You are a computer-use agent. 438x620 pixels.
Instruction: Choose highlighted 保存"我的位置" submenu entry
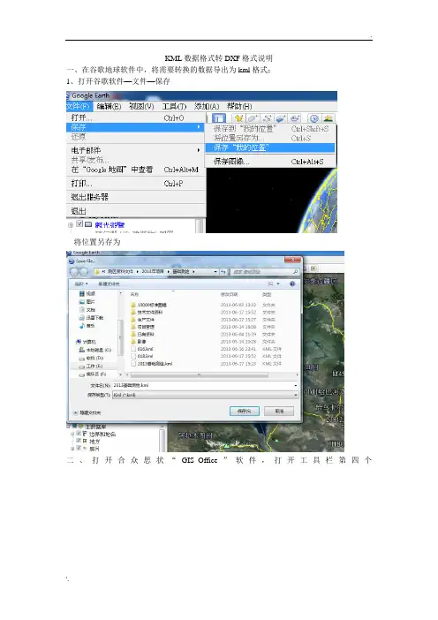[x=271, y=147]
